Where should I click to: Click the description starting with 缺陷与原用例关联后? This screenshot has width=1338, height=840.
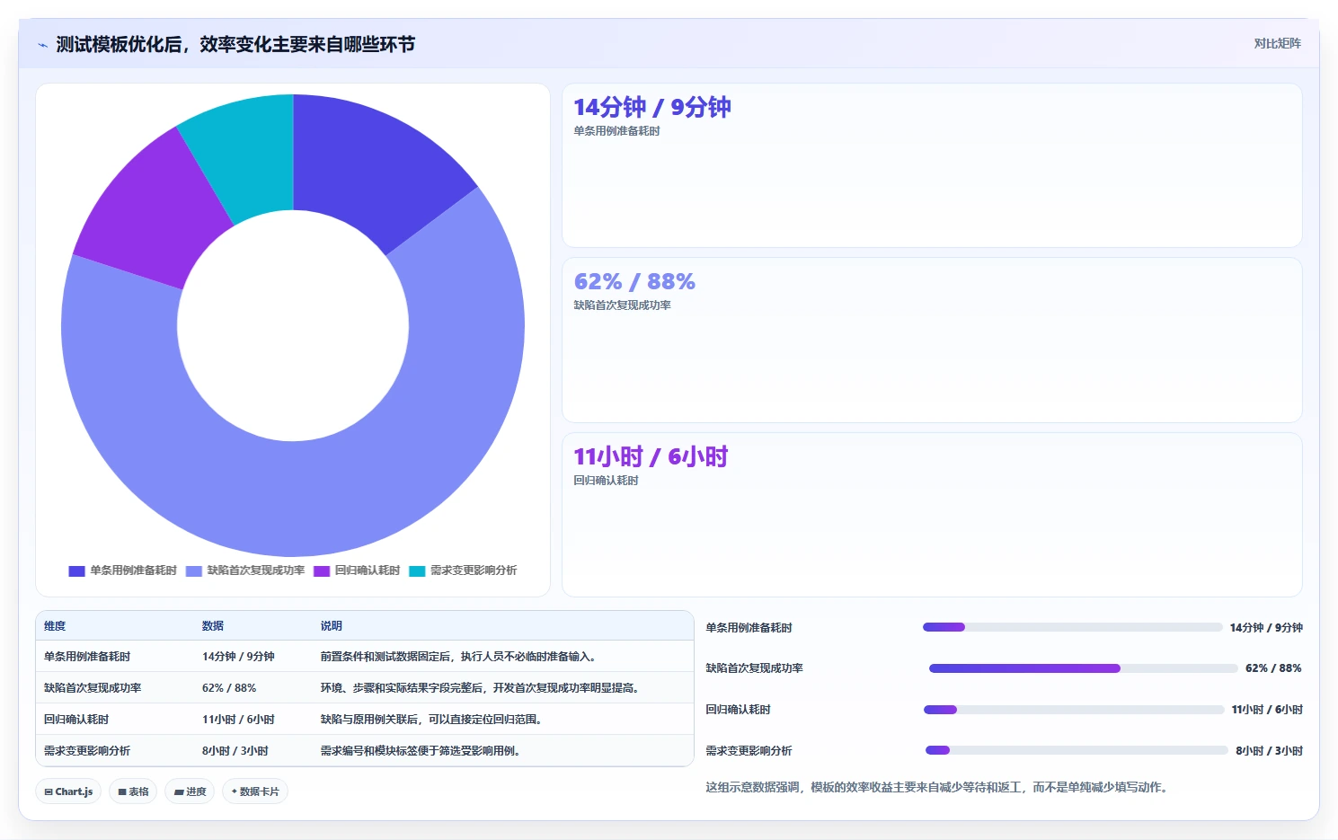(x=433, y=720)
